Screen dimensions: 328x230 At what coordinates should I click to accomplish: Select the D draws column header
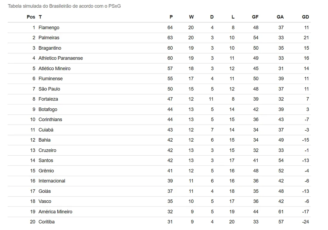(x=212, y=17)
